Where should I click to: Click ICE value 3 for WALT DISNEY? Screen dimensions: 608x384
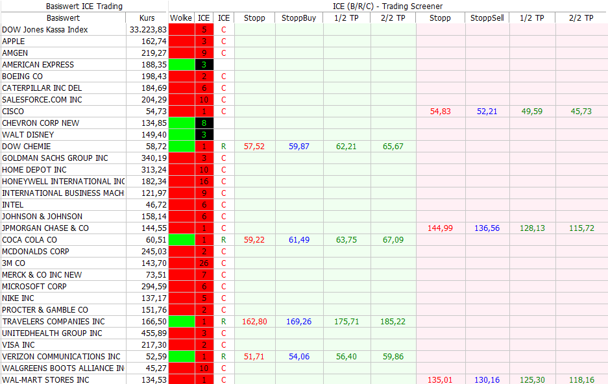click(x=204, y=134)
